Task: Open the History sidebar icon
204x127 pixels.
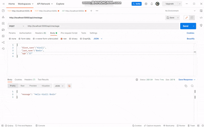Action: pos(3,48)
